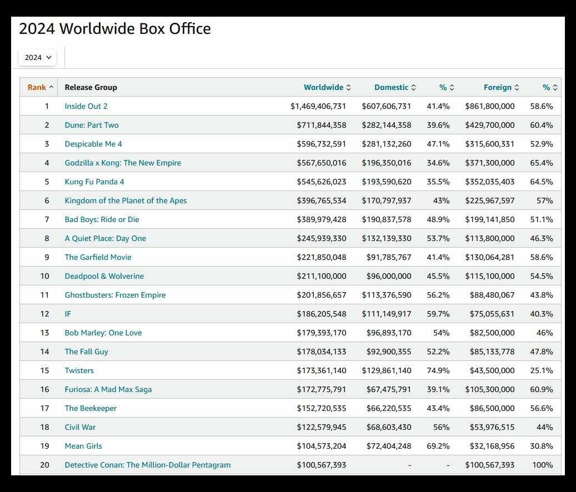Screen dimensions: 576x492
Task: Open Bob Marley: One Love link
Action: pos(103,333)
